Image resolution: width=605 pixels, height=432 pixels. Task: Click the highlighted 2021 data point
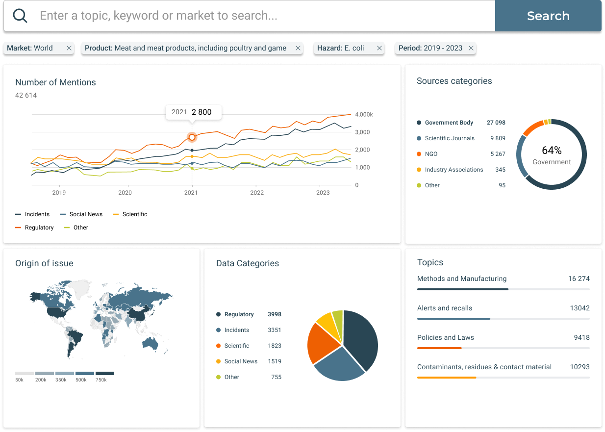tap(192, 137)
